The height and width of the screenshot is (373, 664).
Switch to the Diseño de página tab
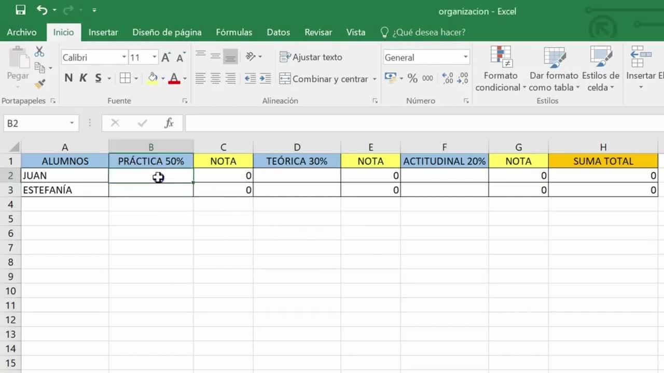(x=167, y=32)
